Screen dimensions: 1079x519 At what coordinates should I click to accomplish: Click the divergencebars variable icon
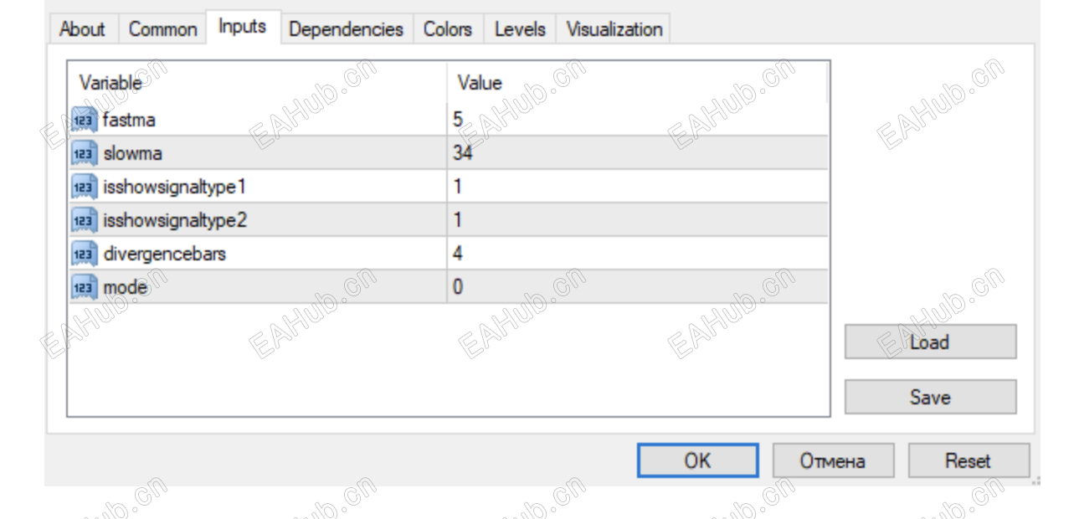pyautogui.click(x=85, y=254)
